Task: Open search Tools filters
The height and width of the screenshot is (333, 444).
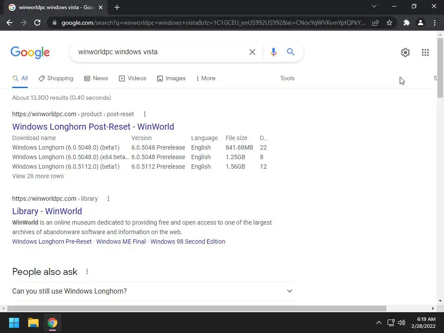Action: pyautogui.click(x=287, y=78)
